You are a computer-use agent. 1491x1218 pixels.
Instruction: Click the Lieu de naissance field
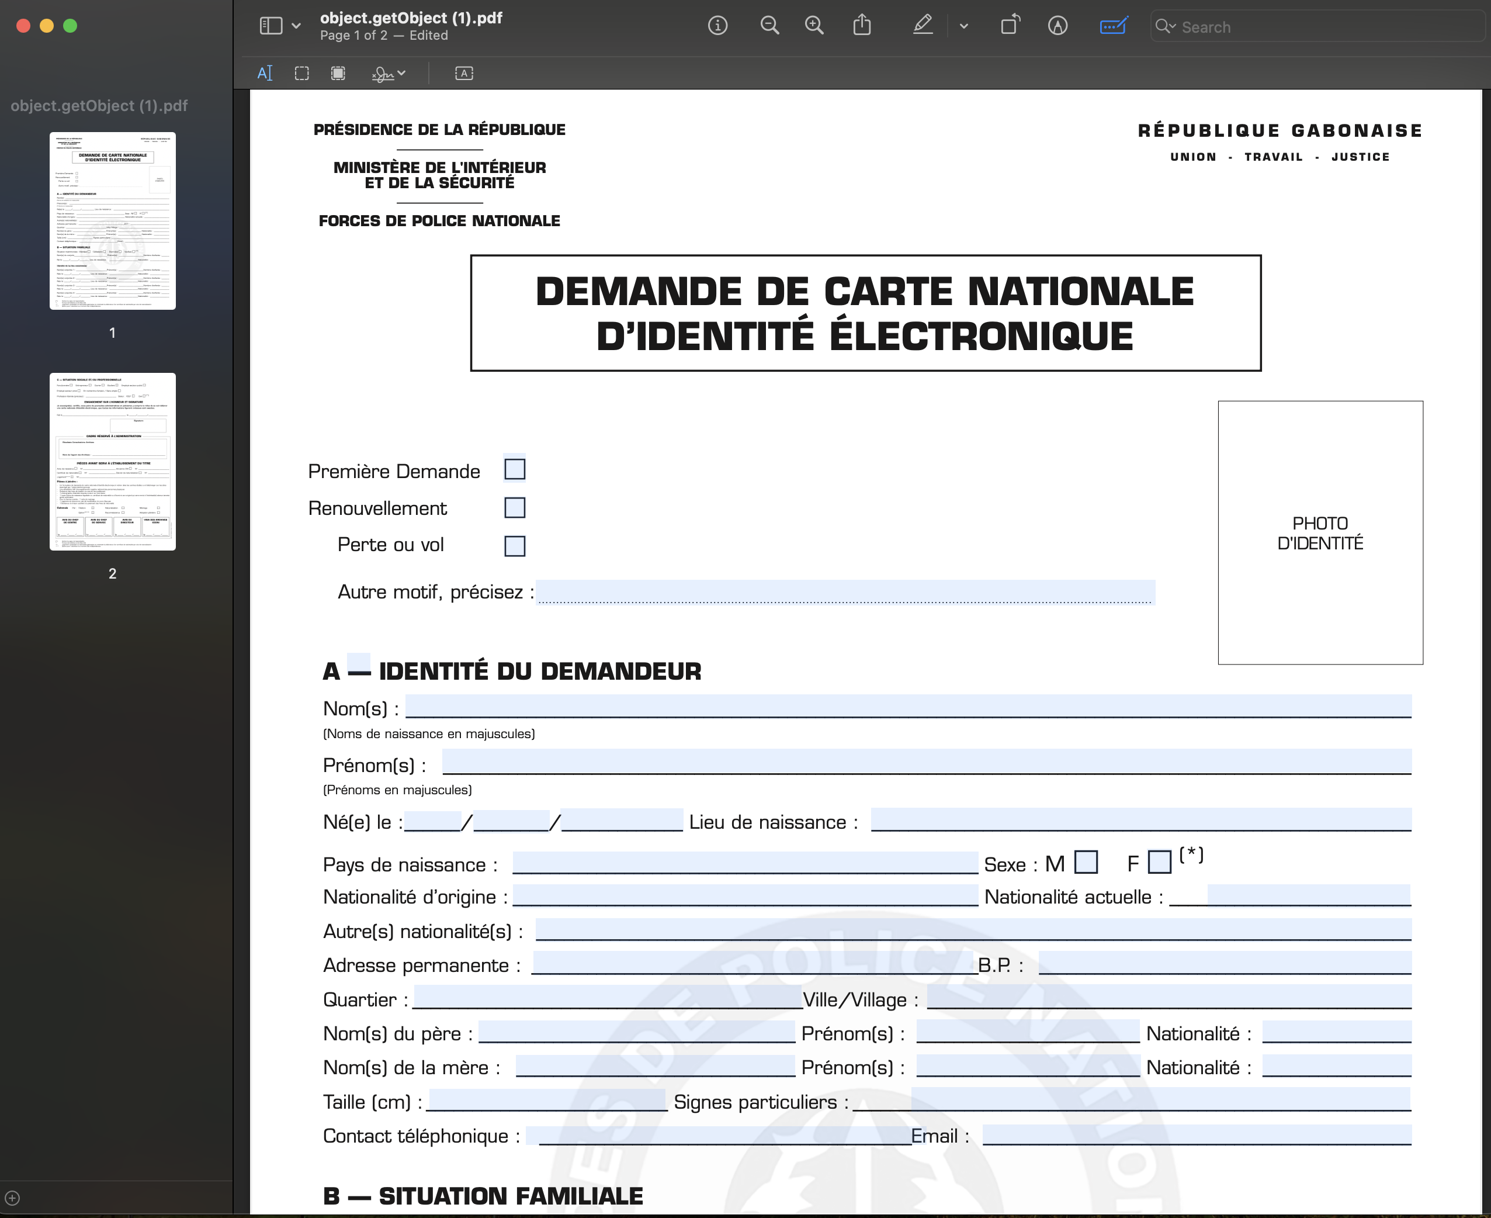pos(1141,819)
